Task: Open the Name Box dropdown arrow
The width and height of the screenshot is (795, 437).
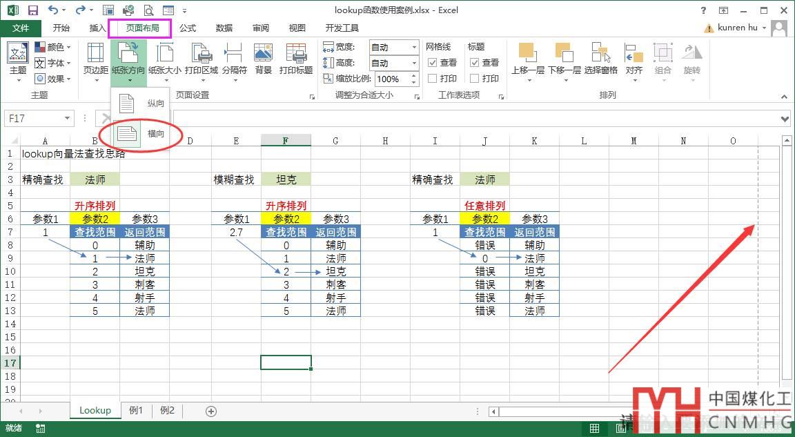Action: 67,119
